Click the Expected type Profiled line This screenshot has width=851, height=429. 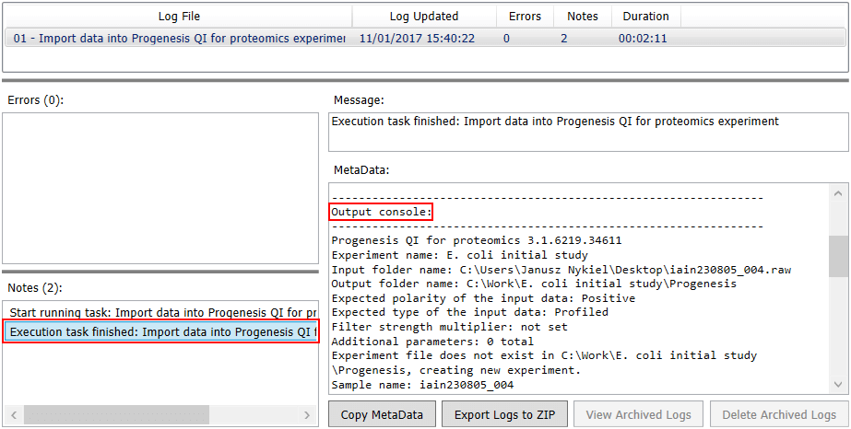(469, 312)
